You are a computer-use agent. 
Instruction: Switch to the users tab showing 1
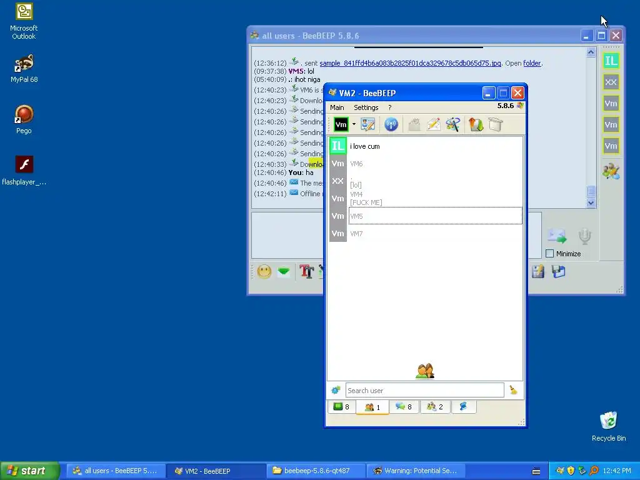tap(372, 407)
